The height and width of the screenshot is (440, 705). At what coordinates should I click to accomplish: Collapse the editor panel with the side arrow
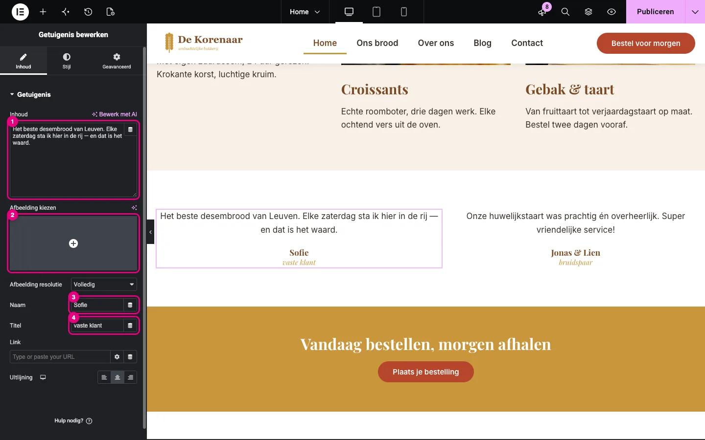click(x=151, y=232)
